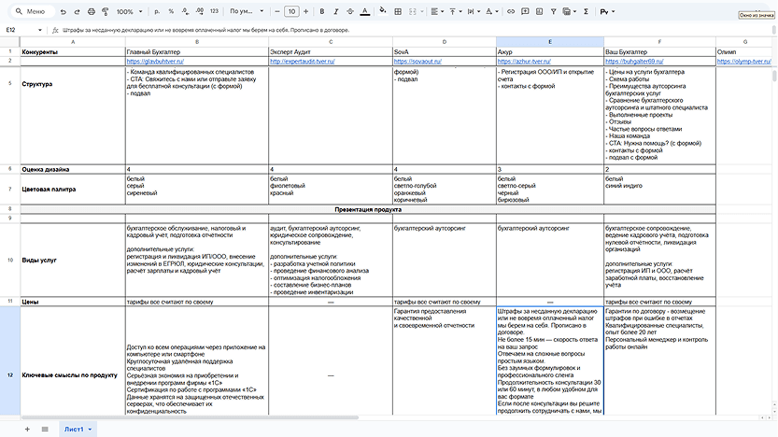Open the fill color picker

pyautogui.click(x=383, y=11)
